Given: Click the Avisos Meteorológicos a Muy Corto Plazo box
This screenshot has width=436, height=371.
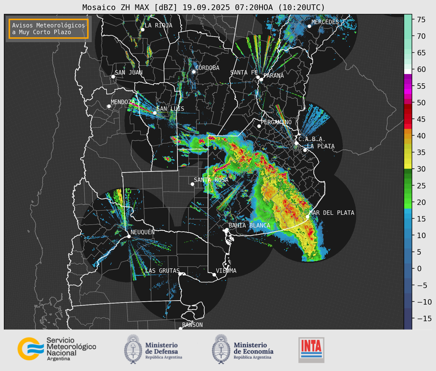Looking at the screenshot, I should (x=49, y=29).
